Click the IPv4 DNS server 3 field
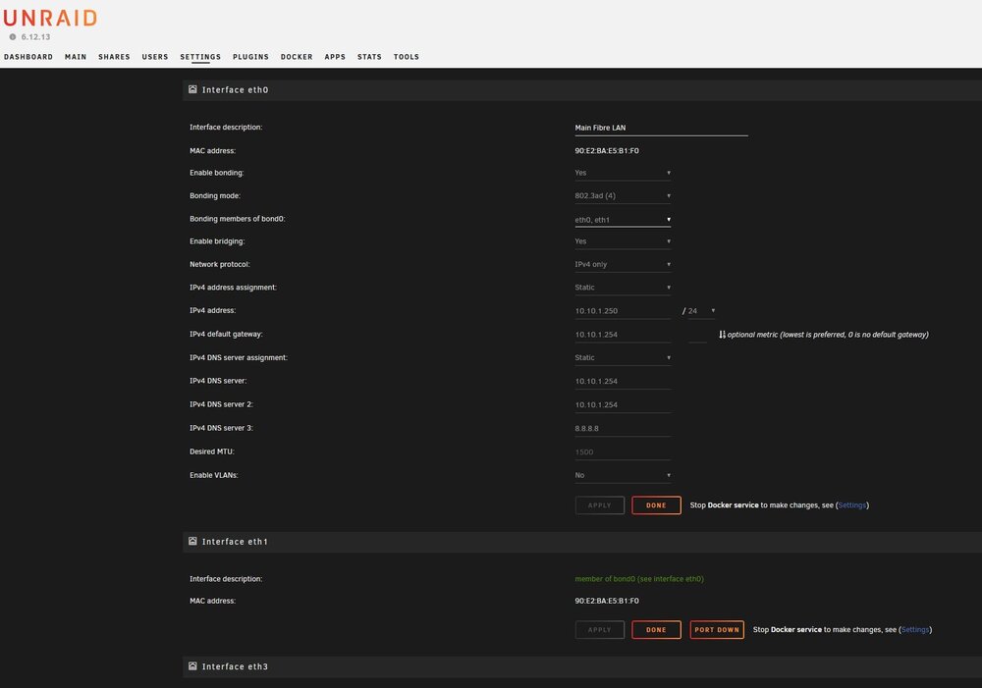Viewport: 982px width, 688px height. click(623, 428)
